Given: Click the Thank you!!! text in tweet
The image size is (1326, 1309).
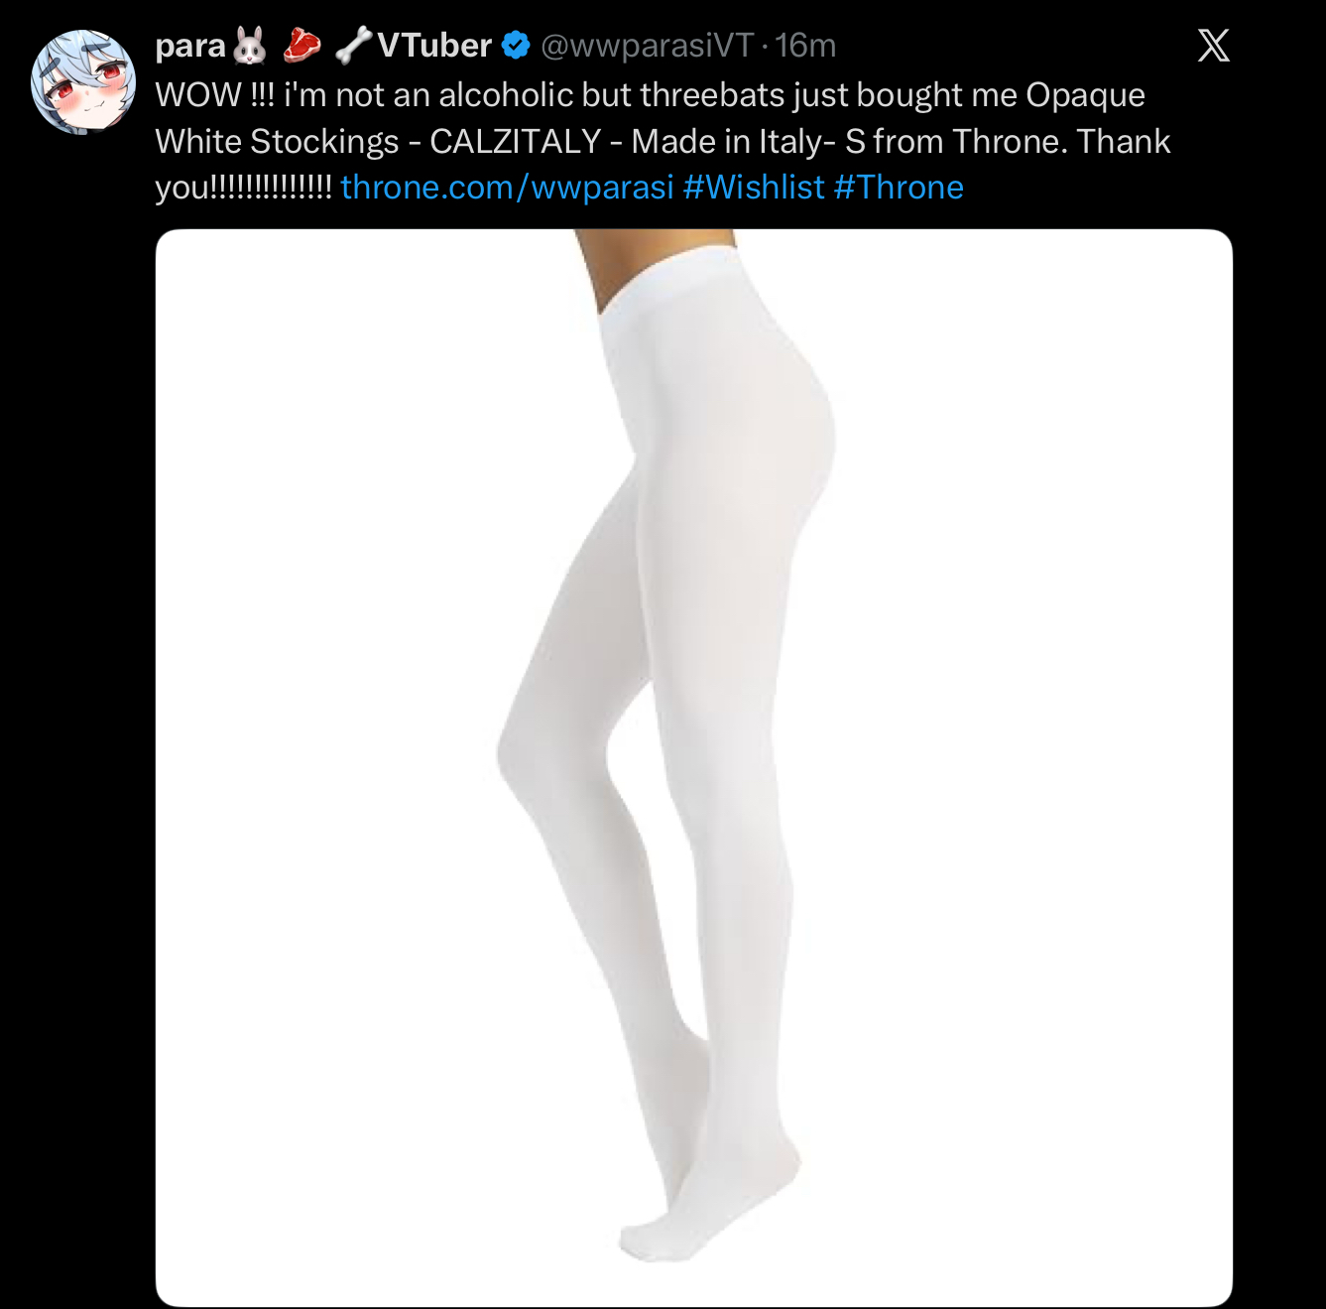Looking at the screenshot, I should point(663,164).
